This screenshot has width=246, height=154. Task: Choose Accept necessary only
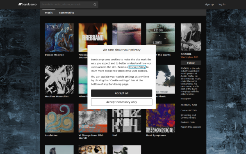pos(122,102)
